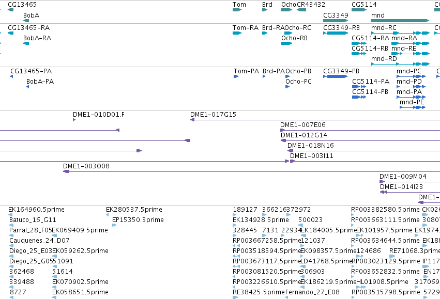The width and height of the screenshot is (440, 300).
Task: Select the EK058651.5prime feature label
Action: 81,292
